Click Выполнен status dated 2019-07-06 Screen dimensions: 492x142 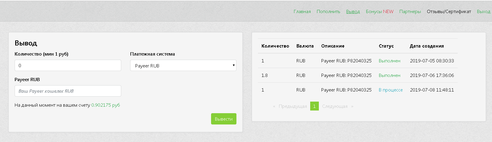pos(390,75)
